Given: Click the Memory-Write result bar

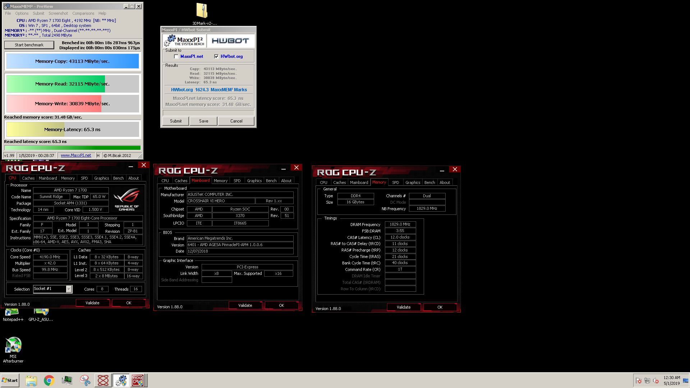Looking at the screenshot, I should click(73, 103).
